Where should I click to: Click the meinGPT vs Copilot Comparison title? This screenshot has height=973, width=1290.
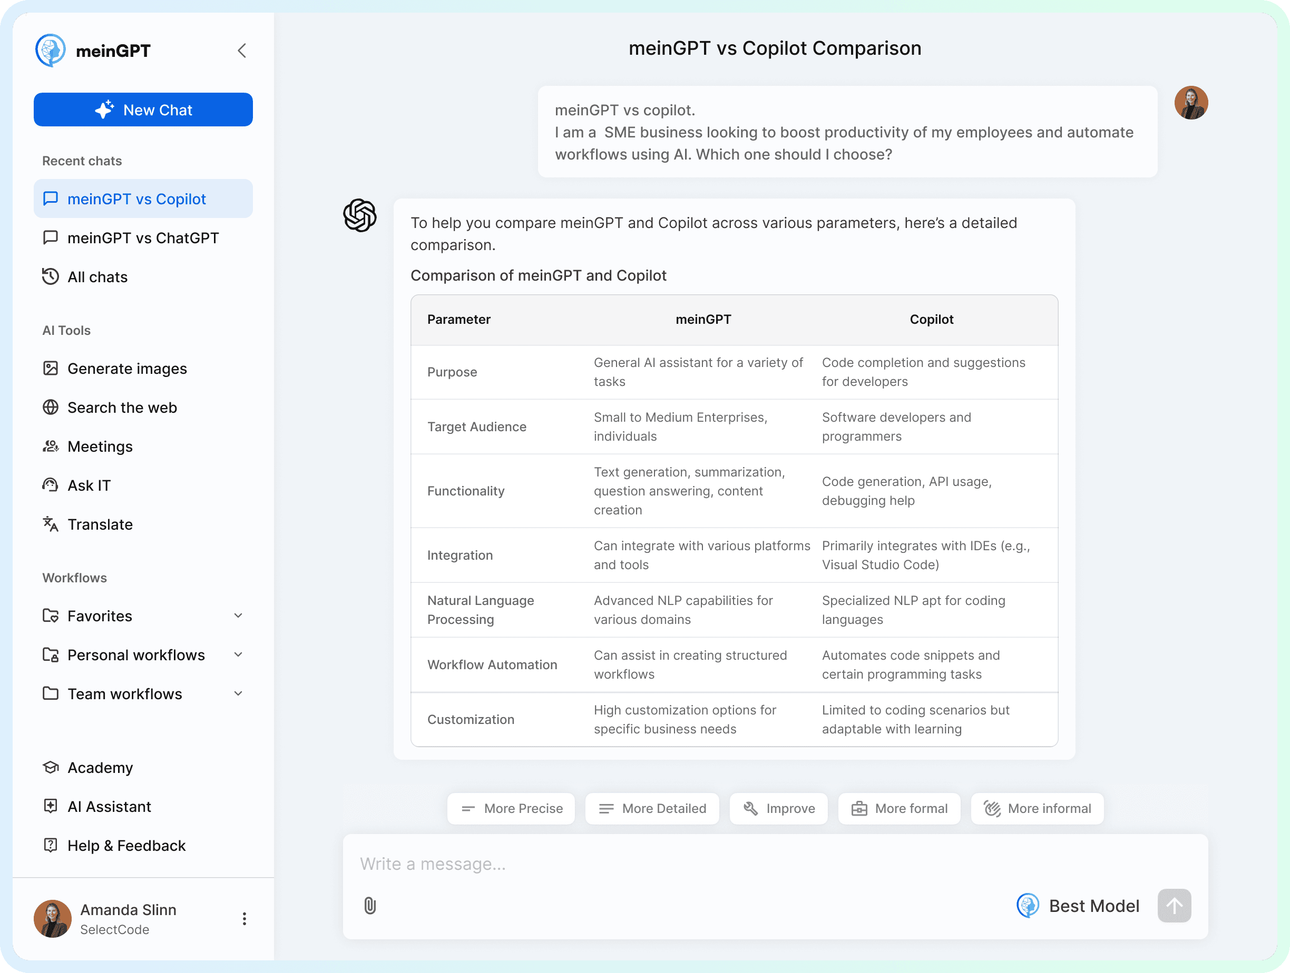(x=775, y=48)
